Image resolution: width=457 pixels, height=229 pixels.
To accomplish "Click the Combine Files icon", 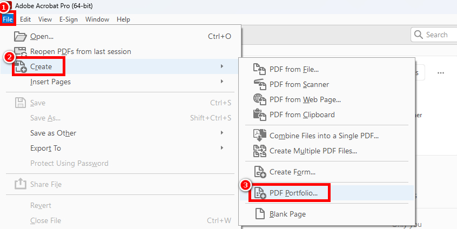I will 260,136.
